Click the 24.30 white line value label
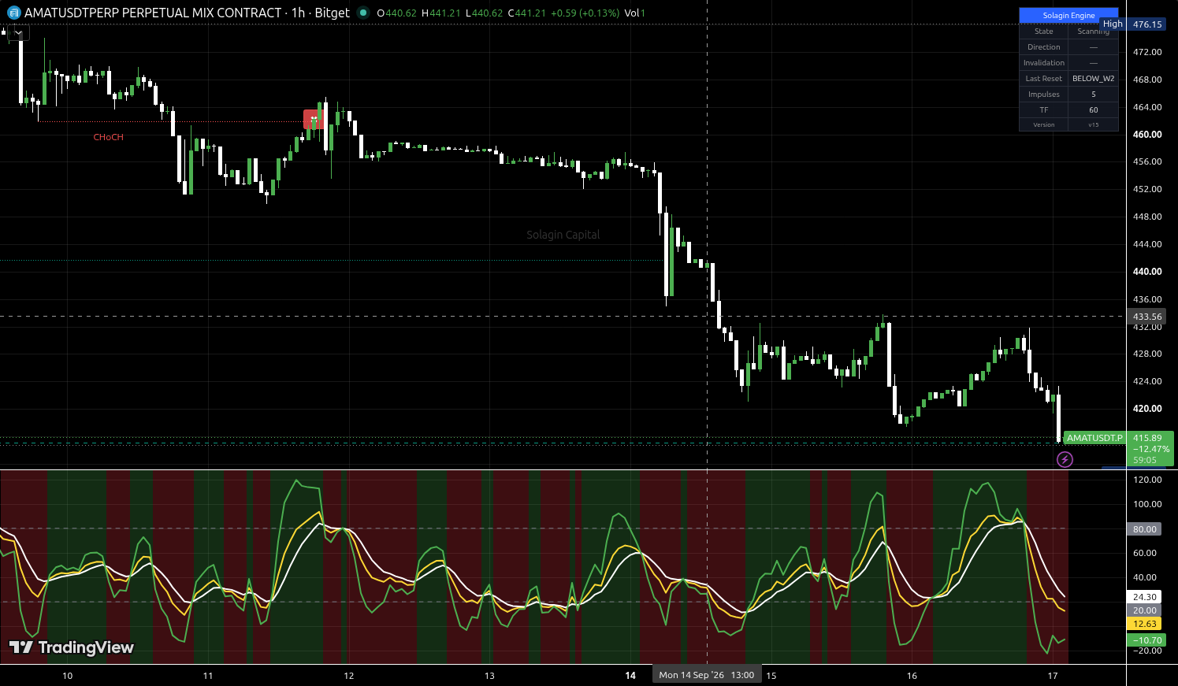The height and width of the screenshot is (686, 1178). (x=1145, y=597)
